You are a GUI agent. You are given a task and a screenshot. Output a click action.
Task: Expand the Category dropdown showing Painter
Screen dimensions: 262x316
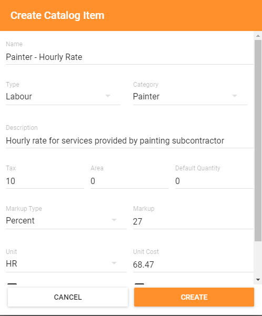point(190,97)
